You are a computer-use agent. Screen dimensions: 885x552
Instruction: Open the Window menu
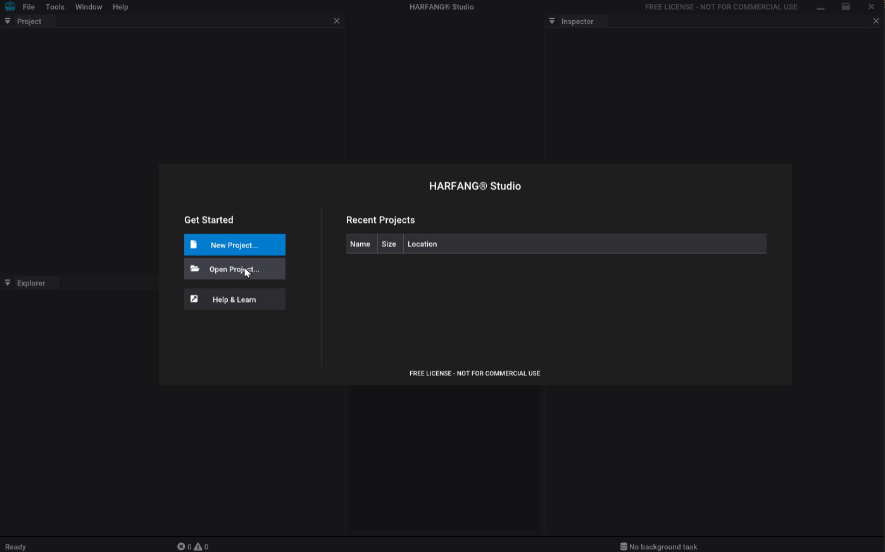[x=89, y=7]
